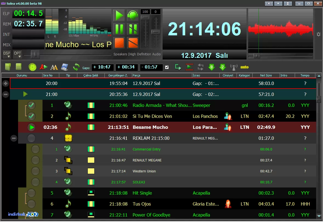Click the green headphones preview icon
The height and width of the screenshot is (222, 323).
coord(132,15)
